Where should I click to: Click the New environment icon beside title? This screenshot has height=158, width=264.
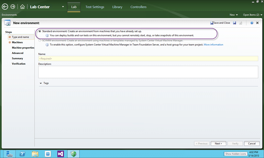point(7,23)
